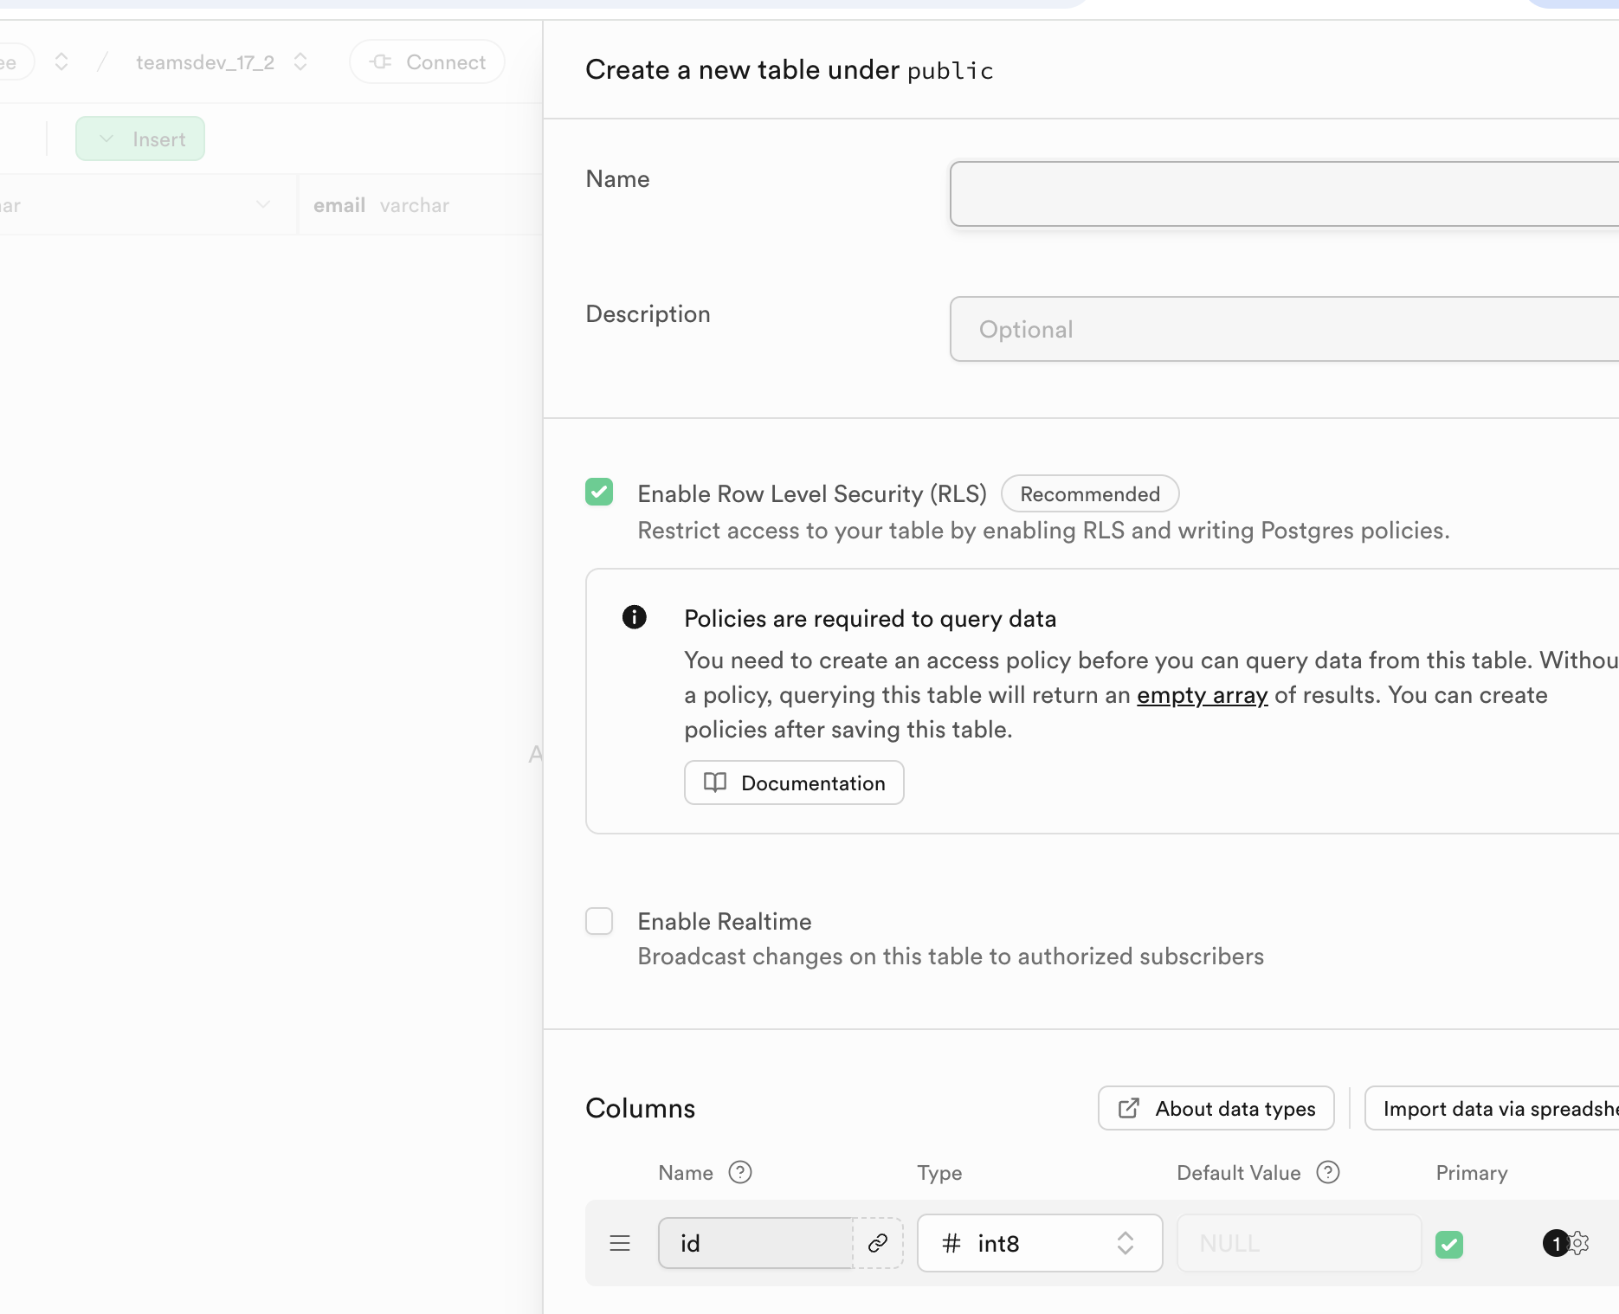Disable the Row Level Security checkbox
Viewport: 1619px width, 1314px height.
pyautogui.click(x=599, y=492)
